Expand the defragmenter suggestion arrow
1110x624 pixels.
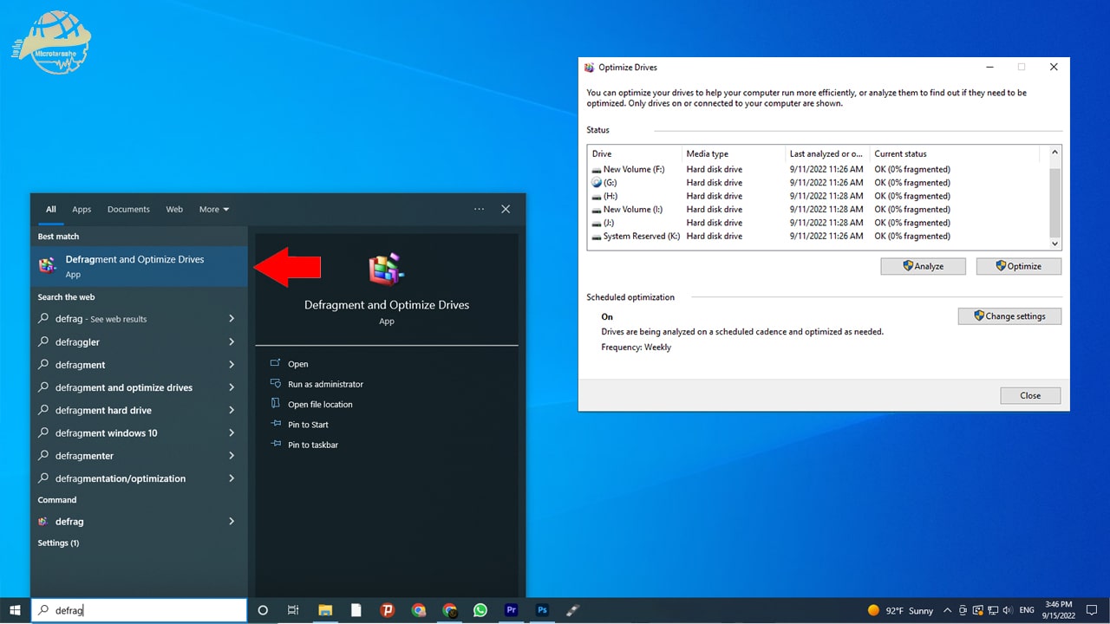[x=232, y=455]
